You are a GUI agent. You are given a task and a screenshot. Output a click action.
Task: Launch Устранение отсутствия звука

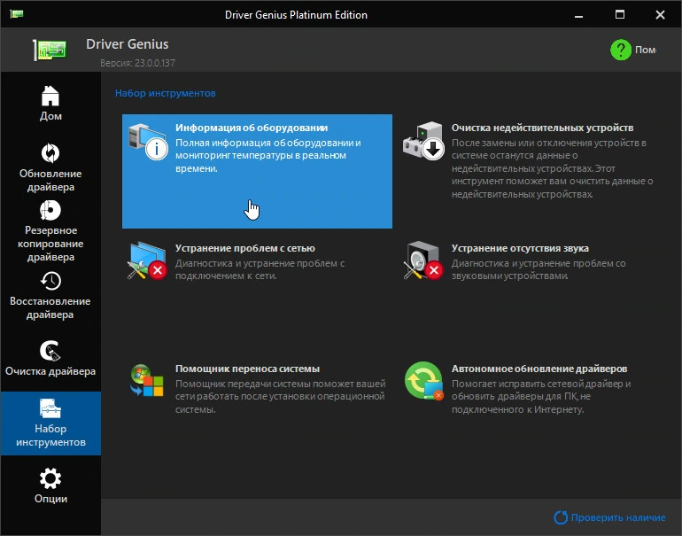coord(520,248)
